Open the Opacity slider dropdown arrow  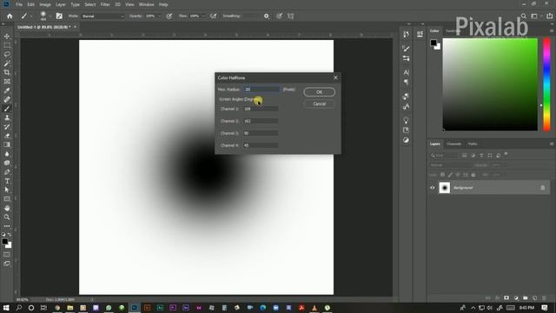pos(159,17)
